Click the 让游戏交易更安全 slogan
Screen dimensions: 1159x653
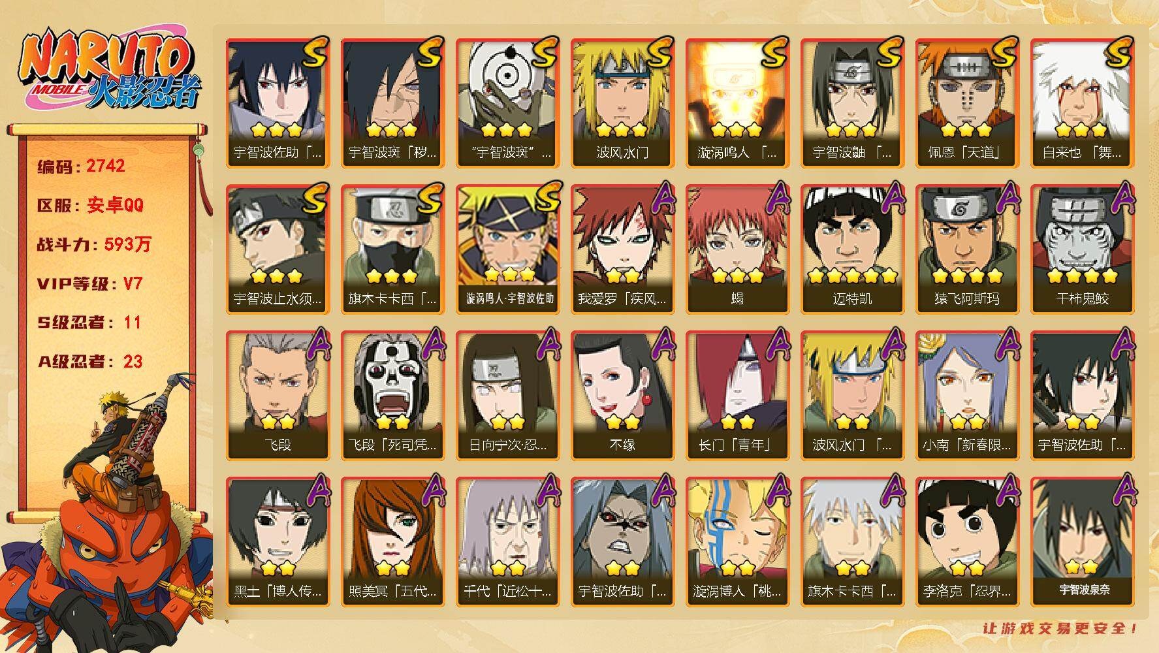click(x=1060, y=628)
